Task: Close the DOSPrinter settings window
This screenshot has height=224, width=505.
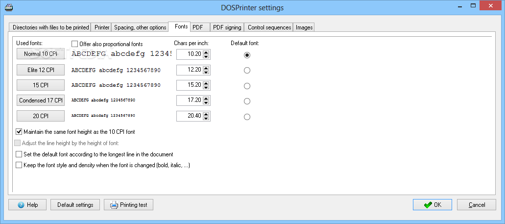Action: pyautogui.click(x=491, y=5)
